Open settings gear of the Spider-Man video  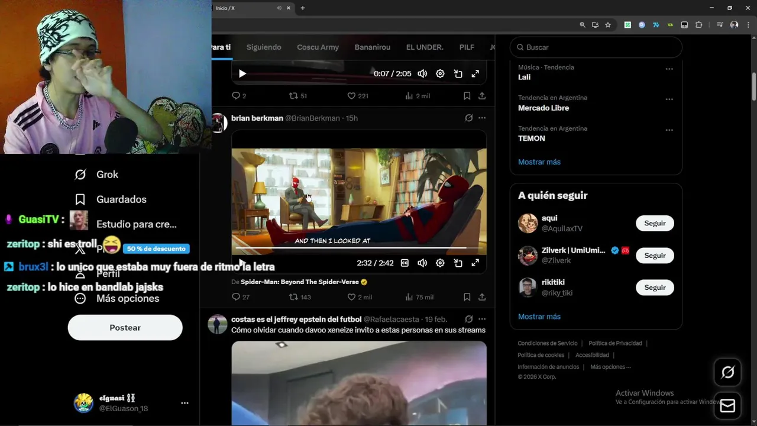pyautogui.click(x=440, y=263)
